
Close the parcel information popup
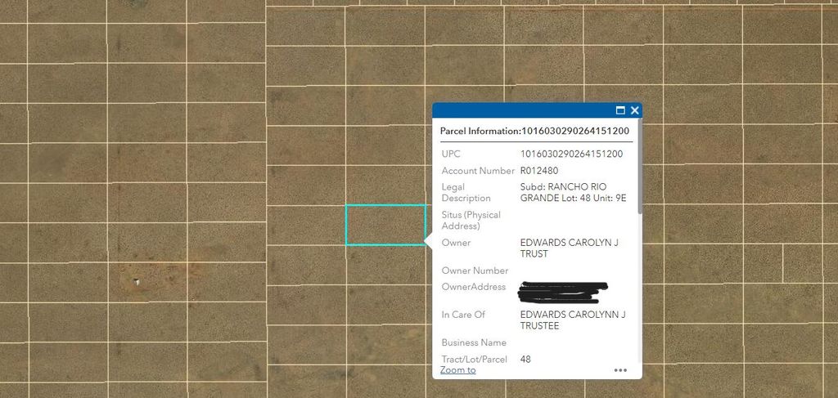click(x=634, y=110)
